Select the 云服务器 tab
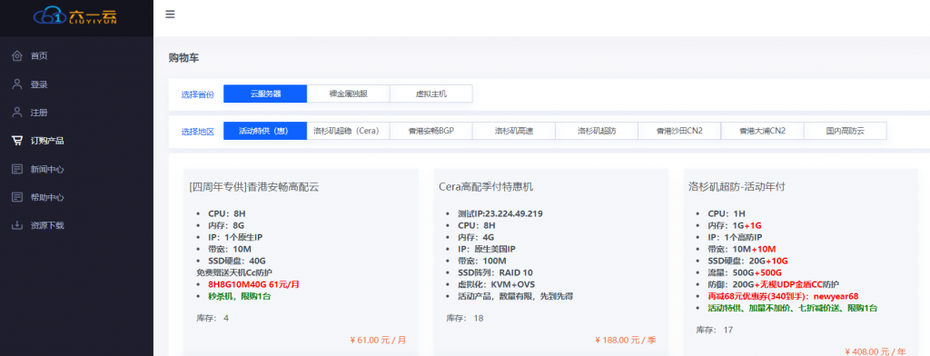 coord(265,94)
